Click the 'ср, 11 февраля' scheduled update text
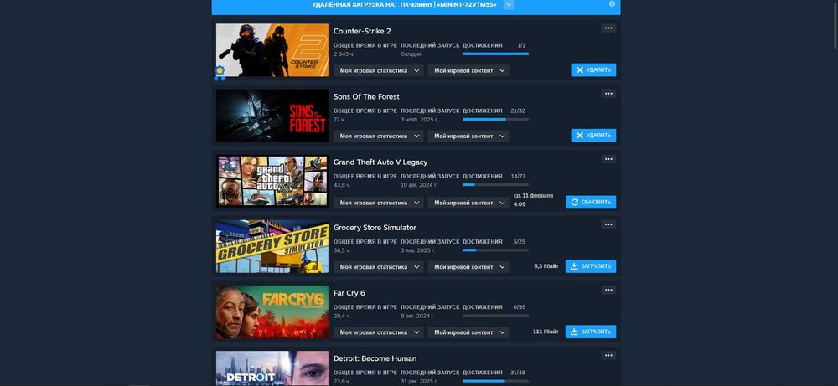Image resolution: width=838 pixels, height=386 pixels. pos(533,196)
